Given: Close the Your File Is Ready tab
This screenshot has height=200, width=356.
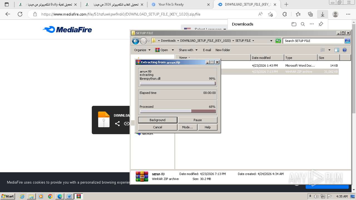Looking at the screenshot, I should tap(208, 4).
